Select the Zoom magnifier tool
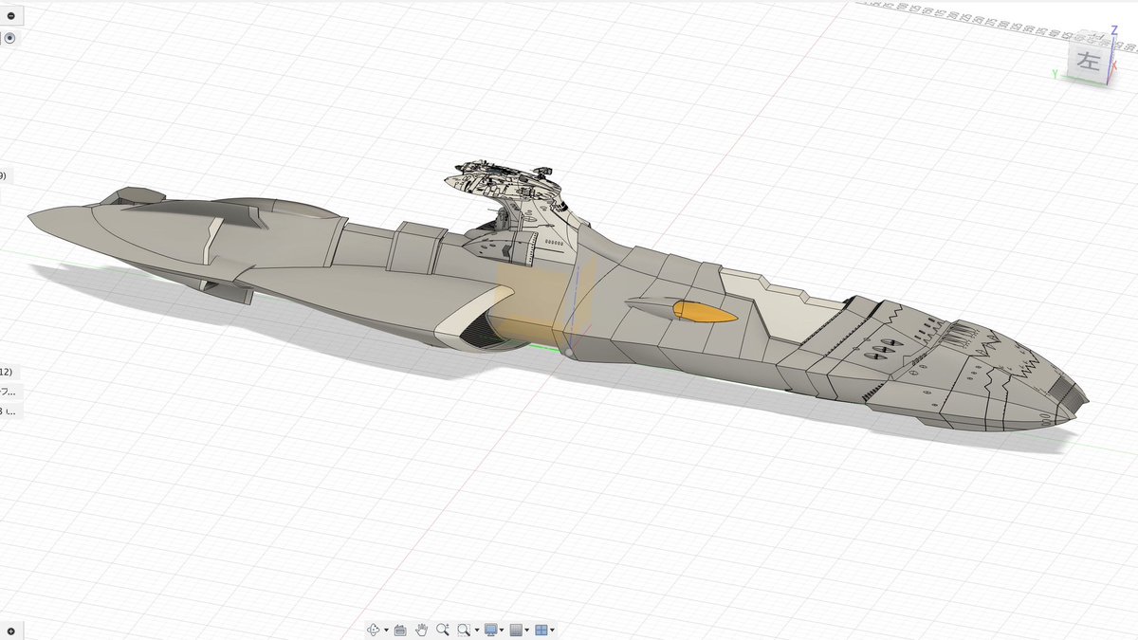The width and height of the screenshot is (1138, 640). click(443, 630)
